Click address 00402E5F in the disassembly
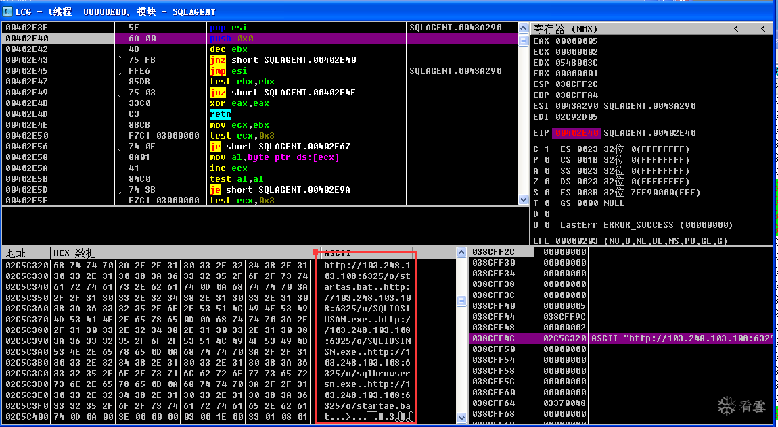The height and width of the screenshot is (427, 778). point(27,201)
